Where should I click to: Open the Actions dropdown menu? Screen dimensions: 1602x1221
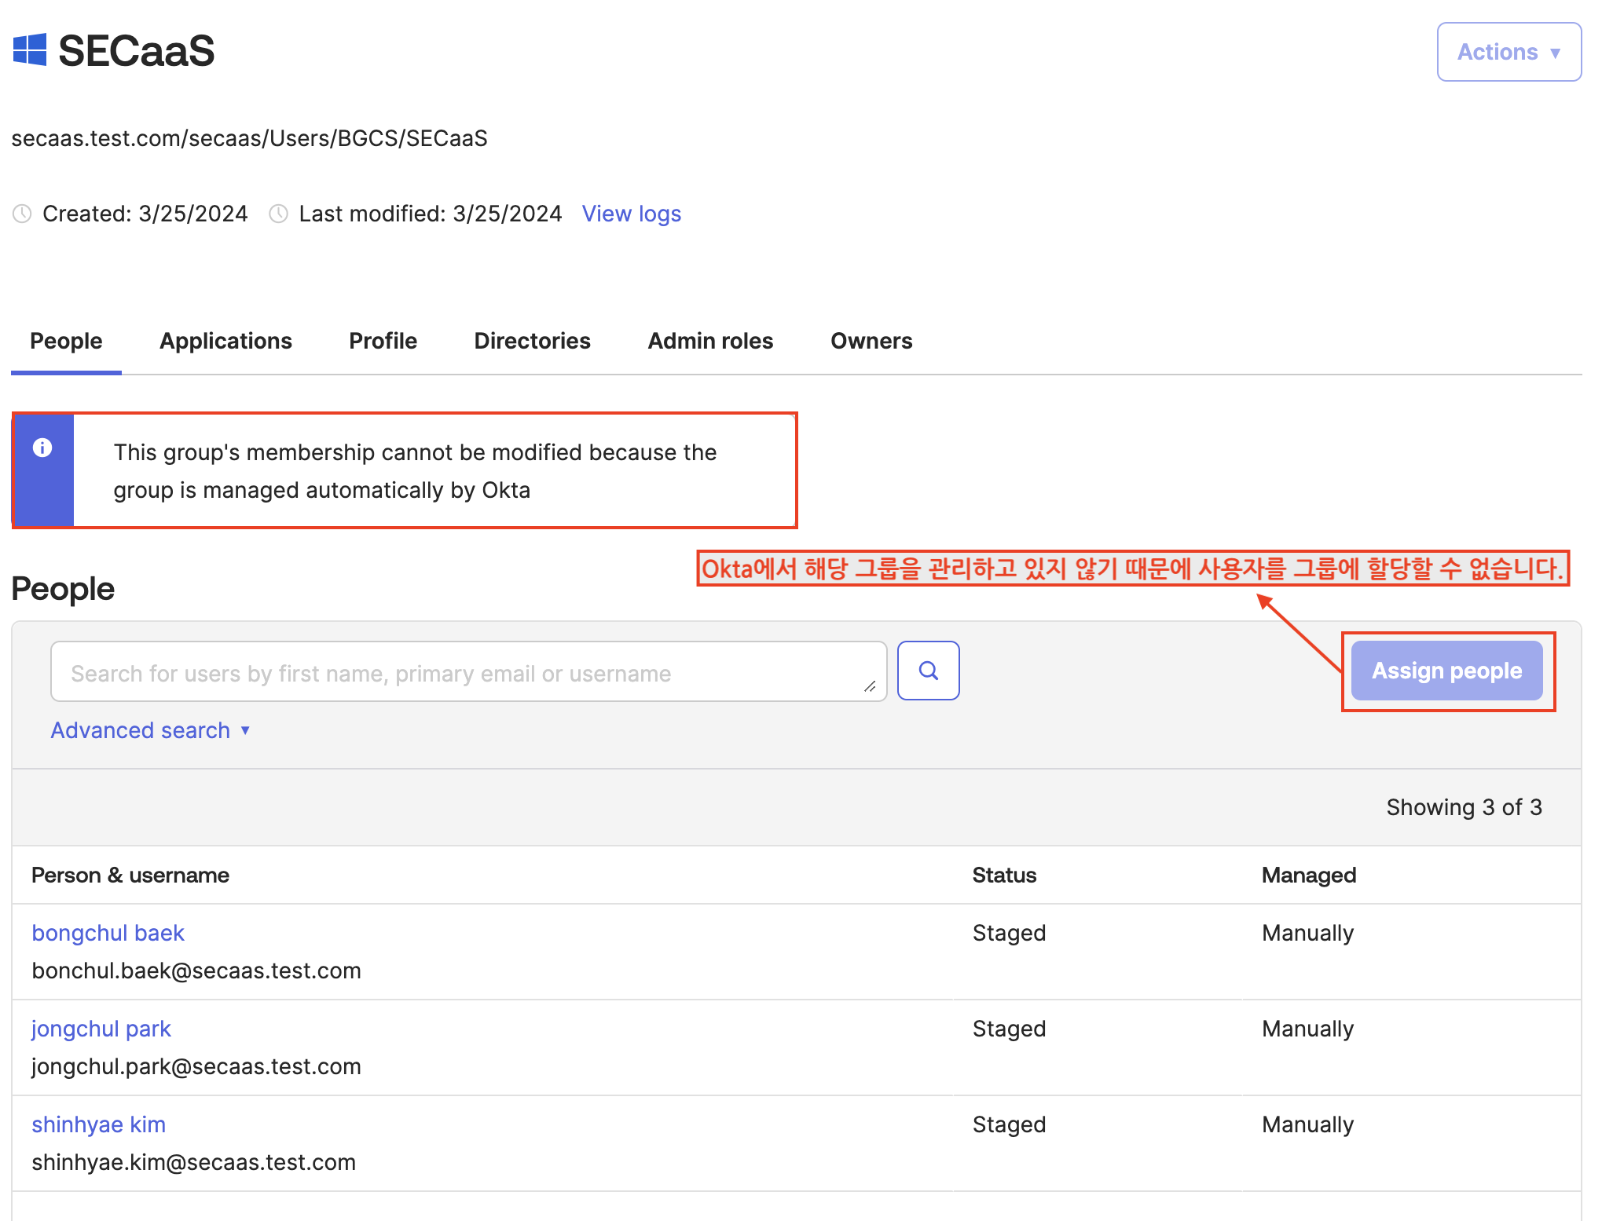(1509, 52)
